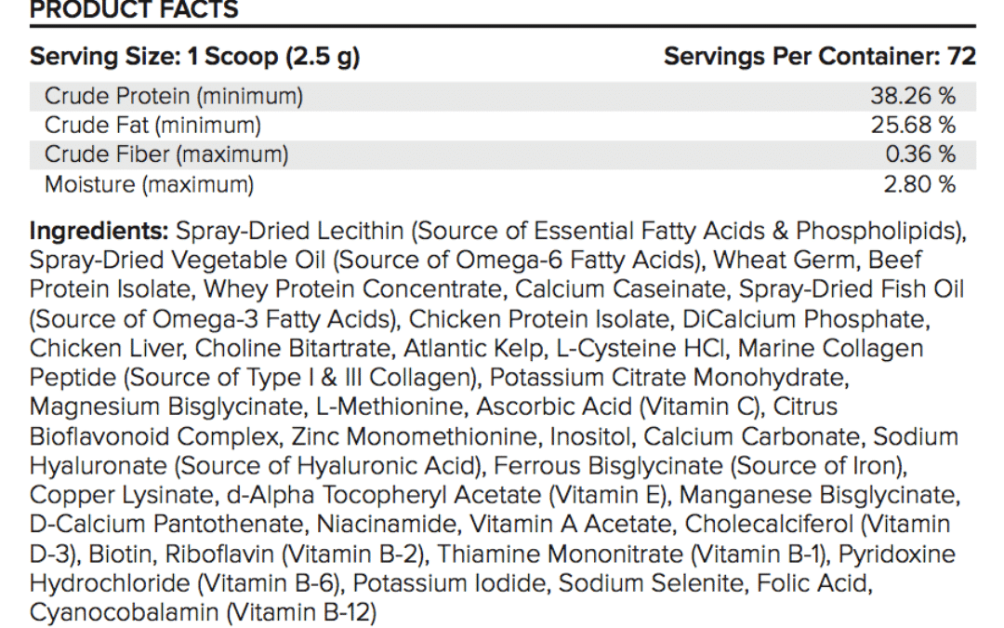Click Servings Per Container: 72 text
The image size is (1004, 628).
[x=820, y=57]
